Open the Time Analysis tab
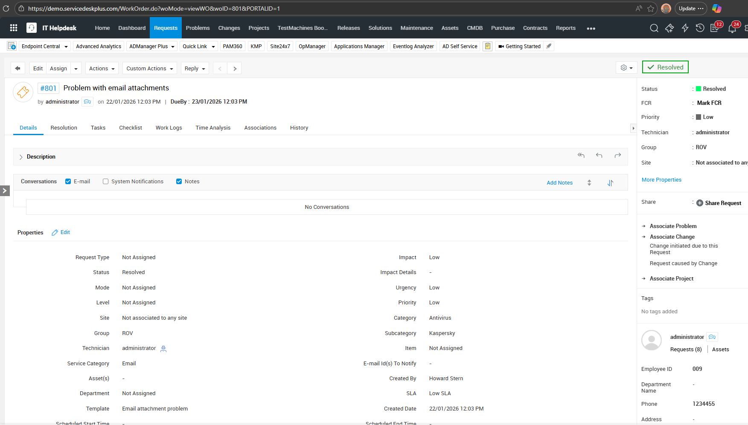This screenshot has width=748, height=425. pyautogui.click(x=213, y=128)
